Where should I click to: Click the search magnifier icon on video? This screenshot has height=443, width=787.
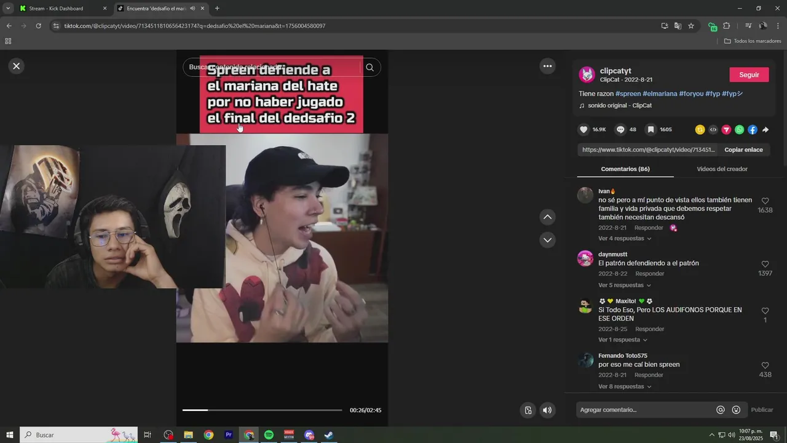370,67
